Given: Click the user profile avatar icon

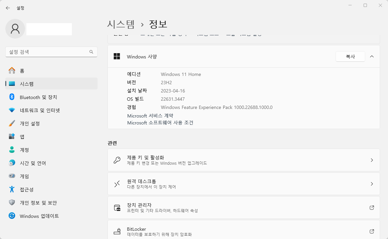Looking at the screenshot, I should click(15, 29).
